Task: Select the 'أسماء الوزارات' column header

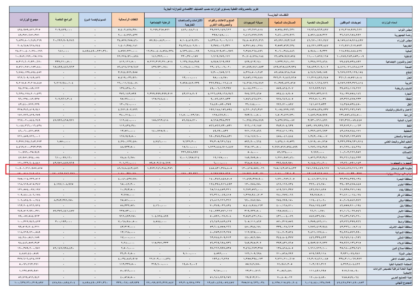Action: (389, 23)
